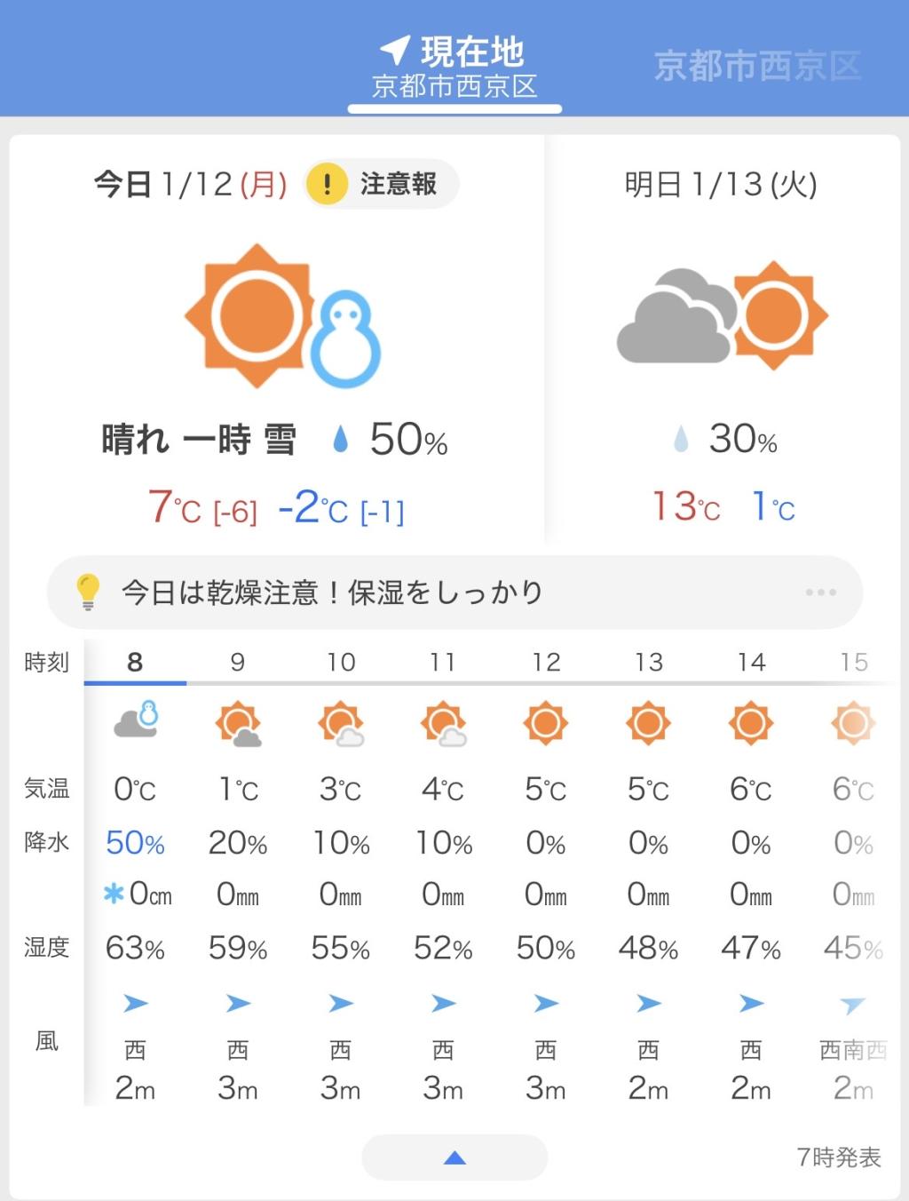The image size is (909, 1201).
Task: Tap tomorrow's cloudy-then-sunny weather icon
Action: coord(722,315)
